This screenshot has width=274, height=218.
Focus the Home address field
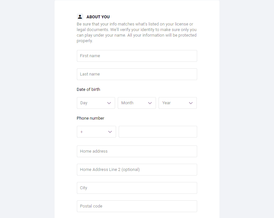tap(137, 151)
